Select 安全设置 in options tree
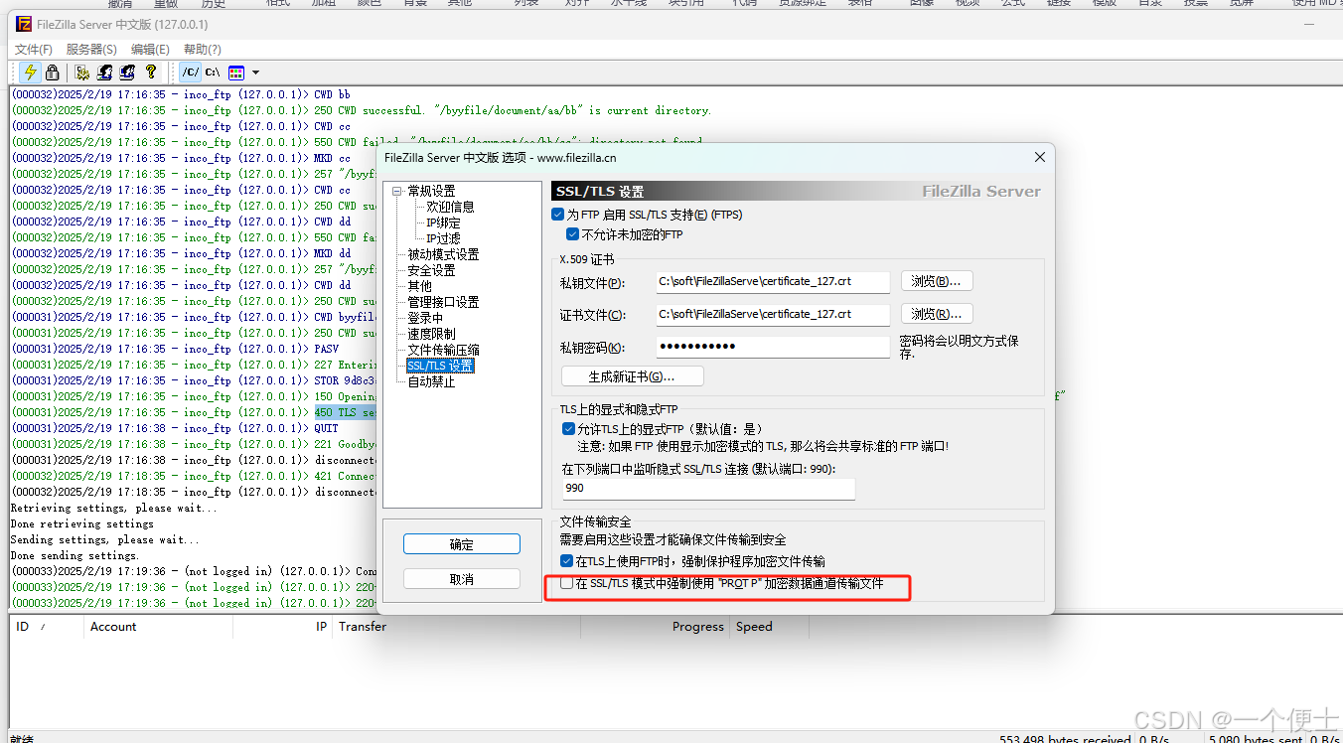1343x743 pixels. (x=431, y=270)
